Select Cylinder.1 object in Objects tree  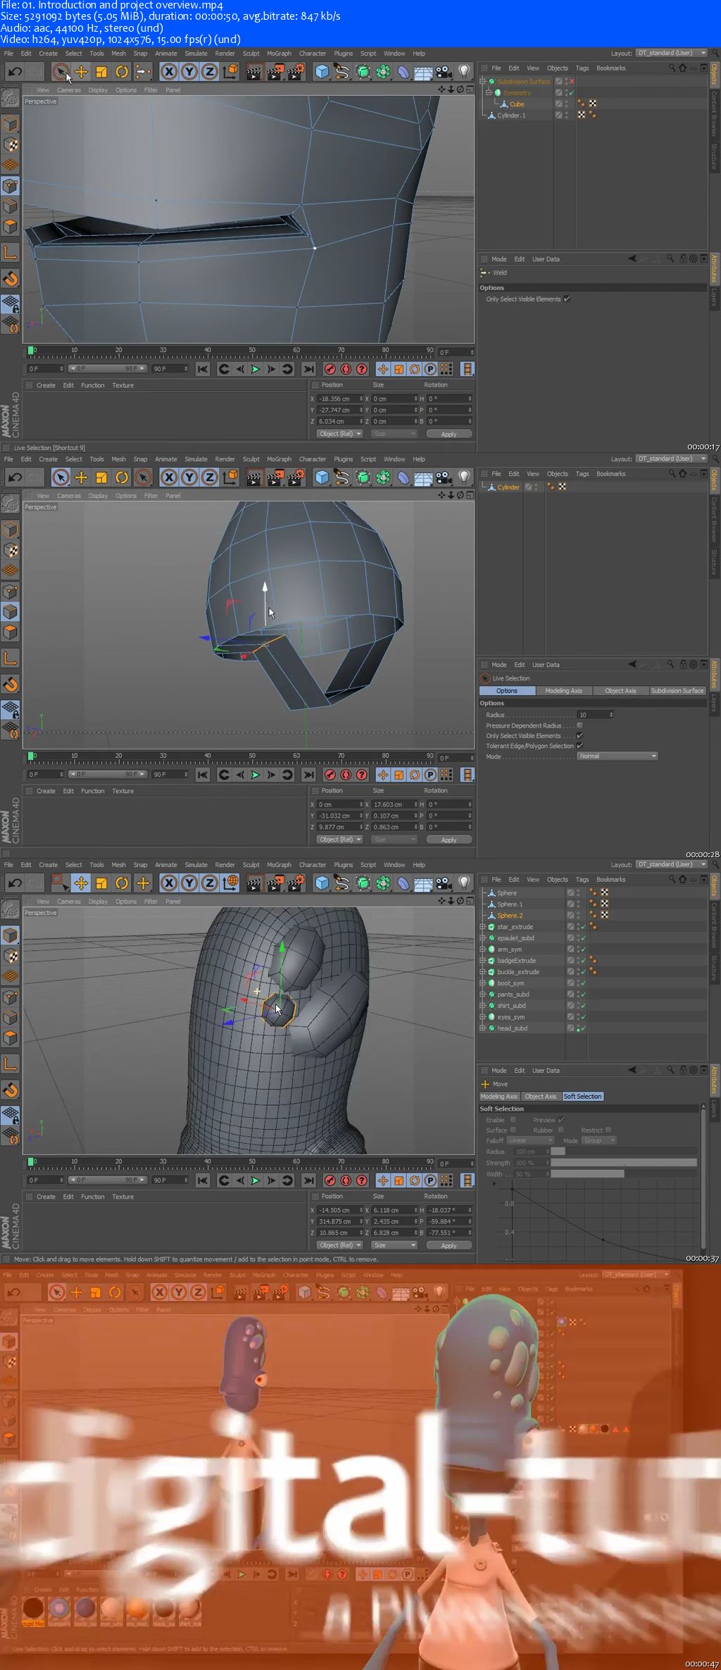point(511,116)
